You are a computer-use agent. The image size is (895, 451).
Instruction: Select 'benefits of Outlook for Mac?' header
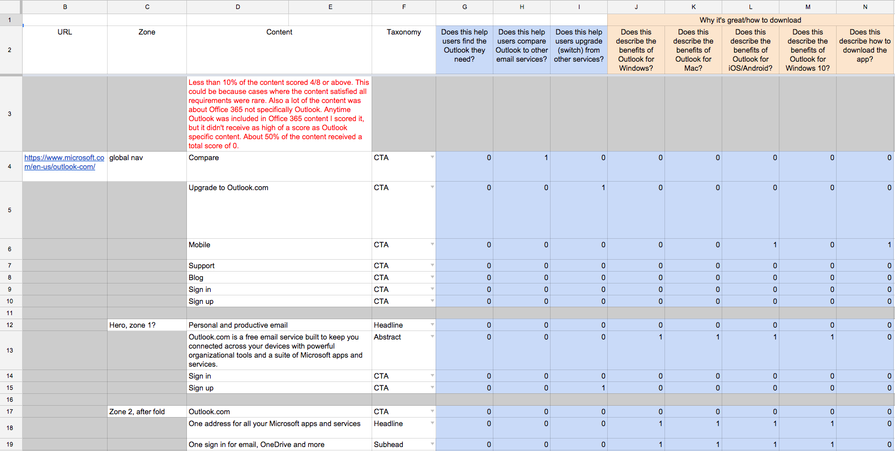(693, 50)
